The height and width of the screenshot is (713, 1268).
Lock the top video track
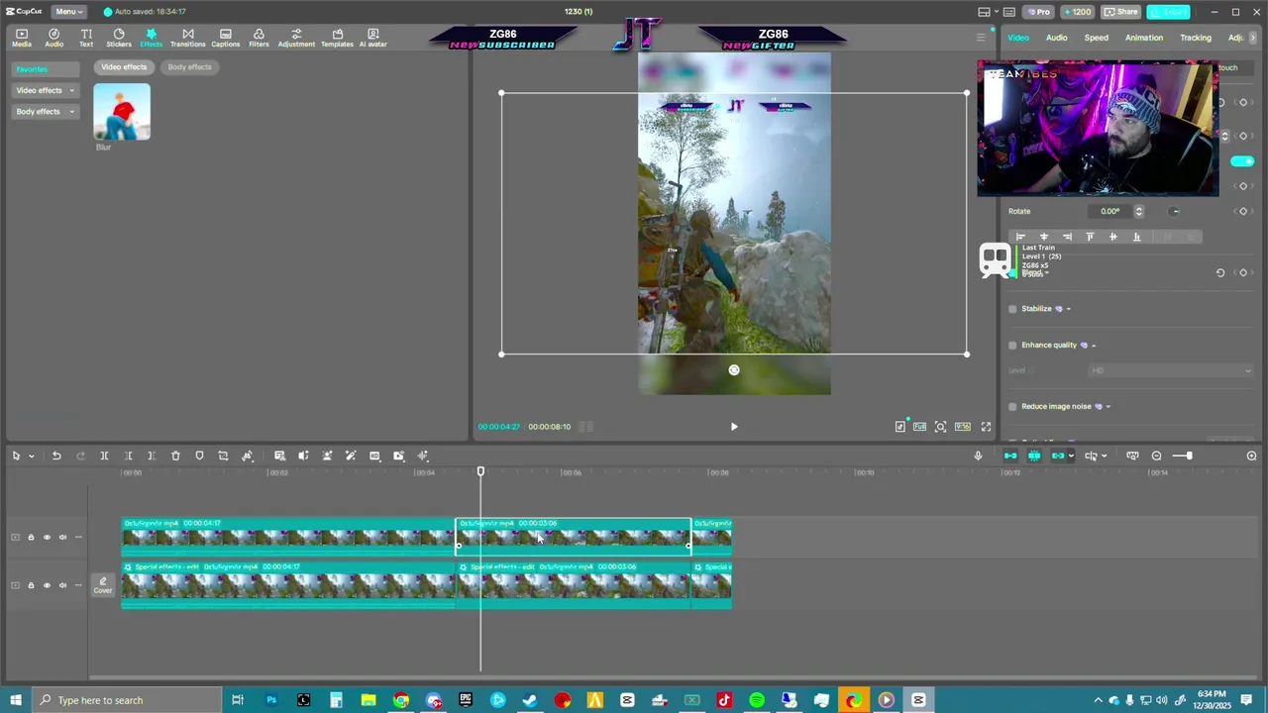coord(31,538)
